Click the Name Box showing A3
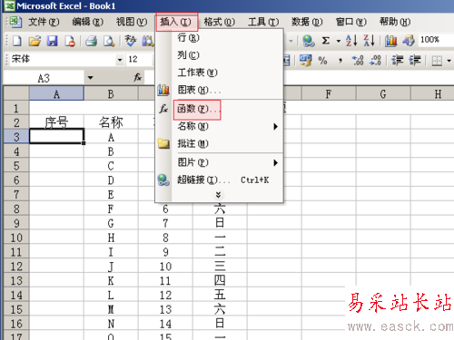This screenshot has height=340, width=454. [44, 78]
